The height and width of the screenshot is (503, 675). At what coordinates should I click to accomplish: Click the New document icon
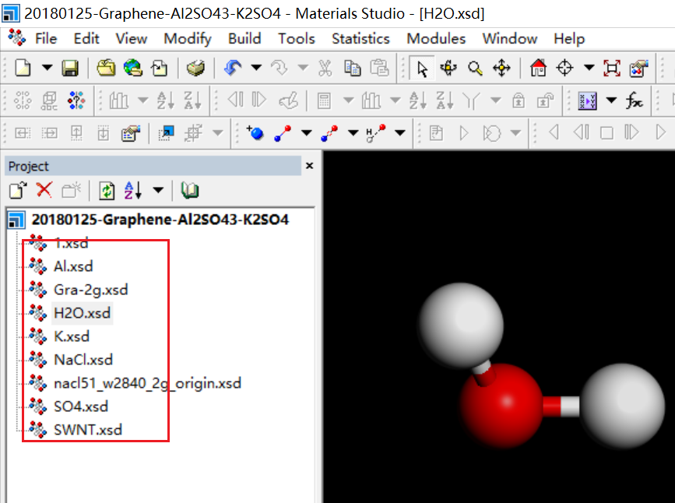pos(23,68)
